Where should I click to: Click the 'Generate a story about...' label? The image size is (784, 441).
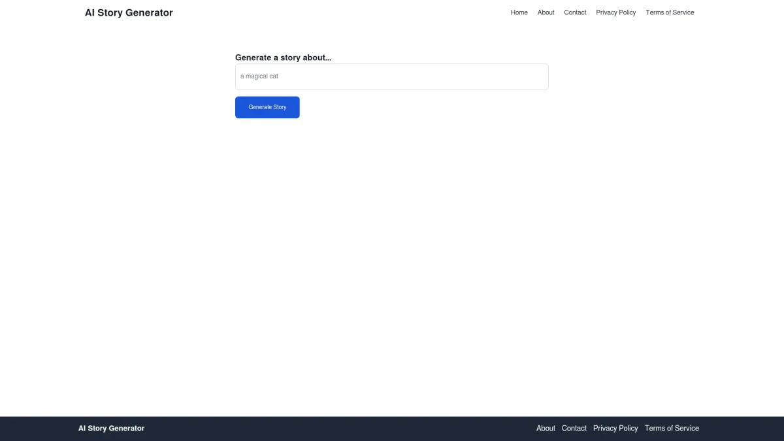click(283, 57)
